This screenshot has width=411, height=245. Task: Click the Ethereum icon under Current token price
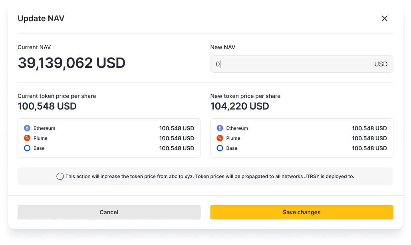27,128
